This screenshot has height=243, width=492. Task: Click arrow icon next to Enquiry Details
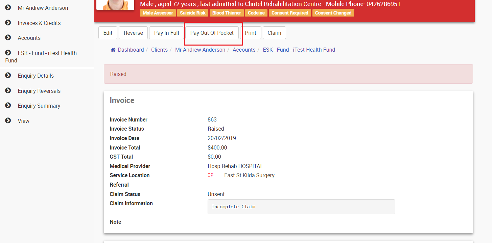pos(8,75)
